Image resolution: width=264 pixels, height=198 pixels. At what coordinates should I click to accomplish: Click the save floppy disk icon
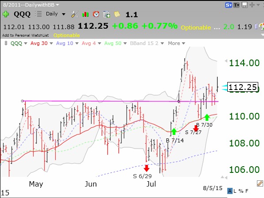tap(245, 5)
